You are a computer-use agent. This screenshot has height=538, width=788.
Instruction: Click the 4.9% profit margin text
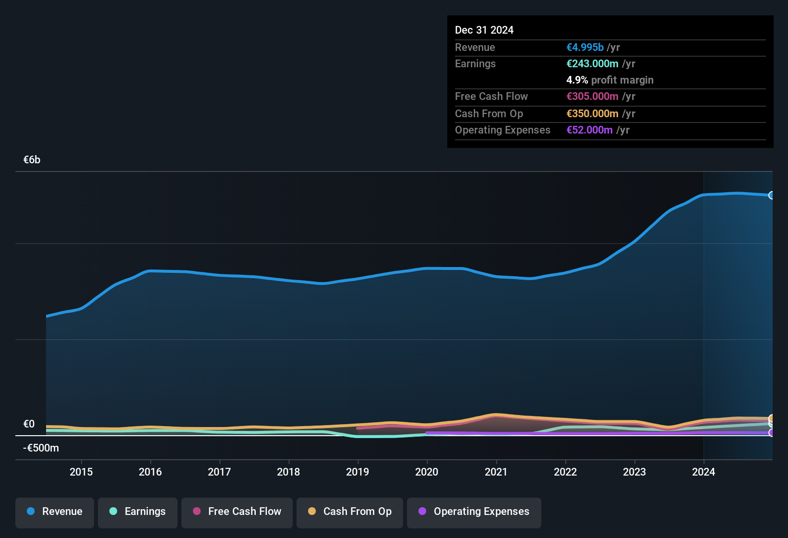tap(610, 80)
